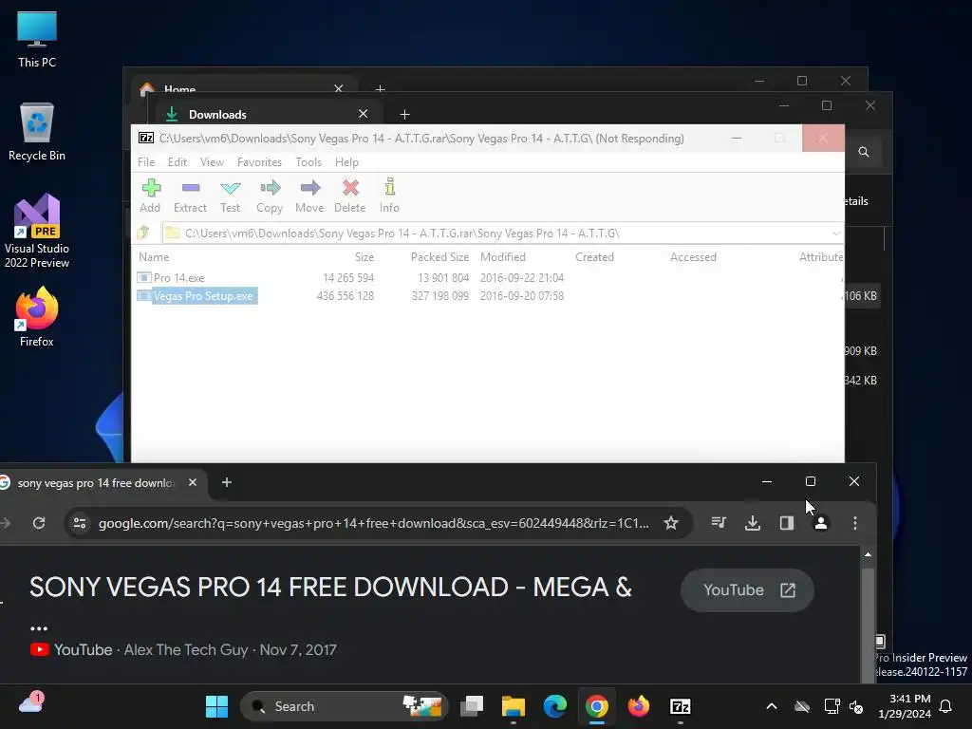Viewport: 972px width, 729px height.
Task: Switch to Chrome in taskbar
Action: coord(596,706)
